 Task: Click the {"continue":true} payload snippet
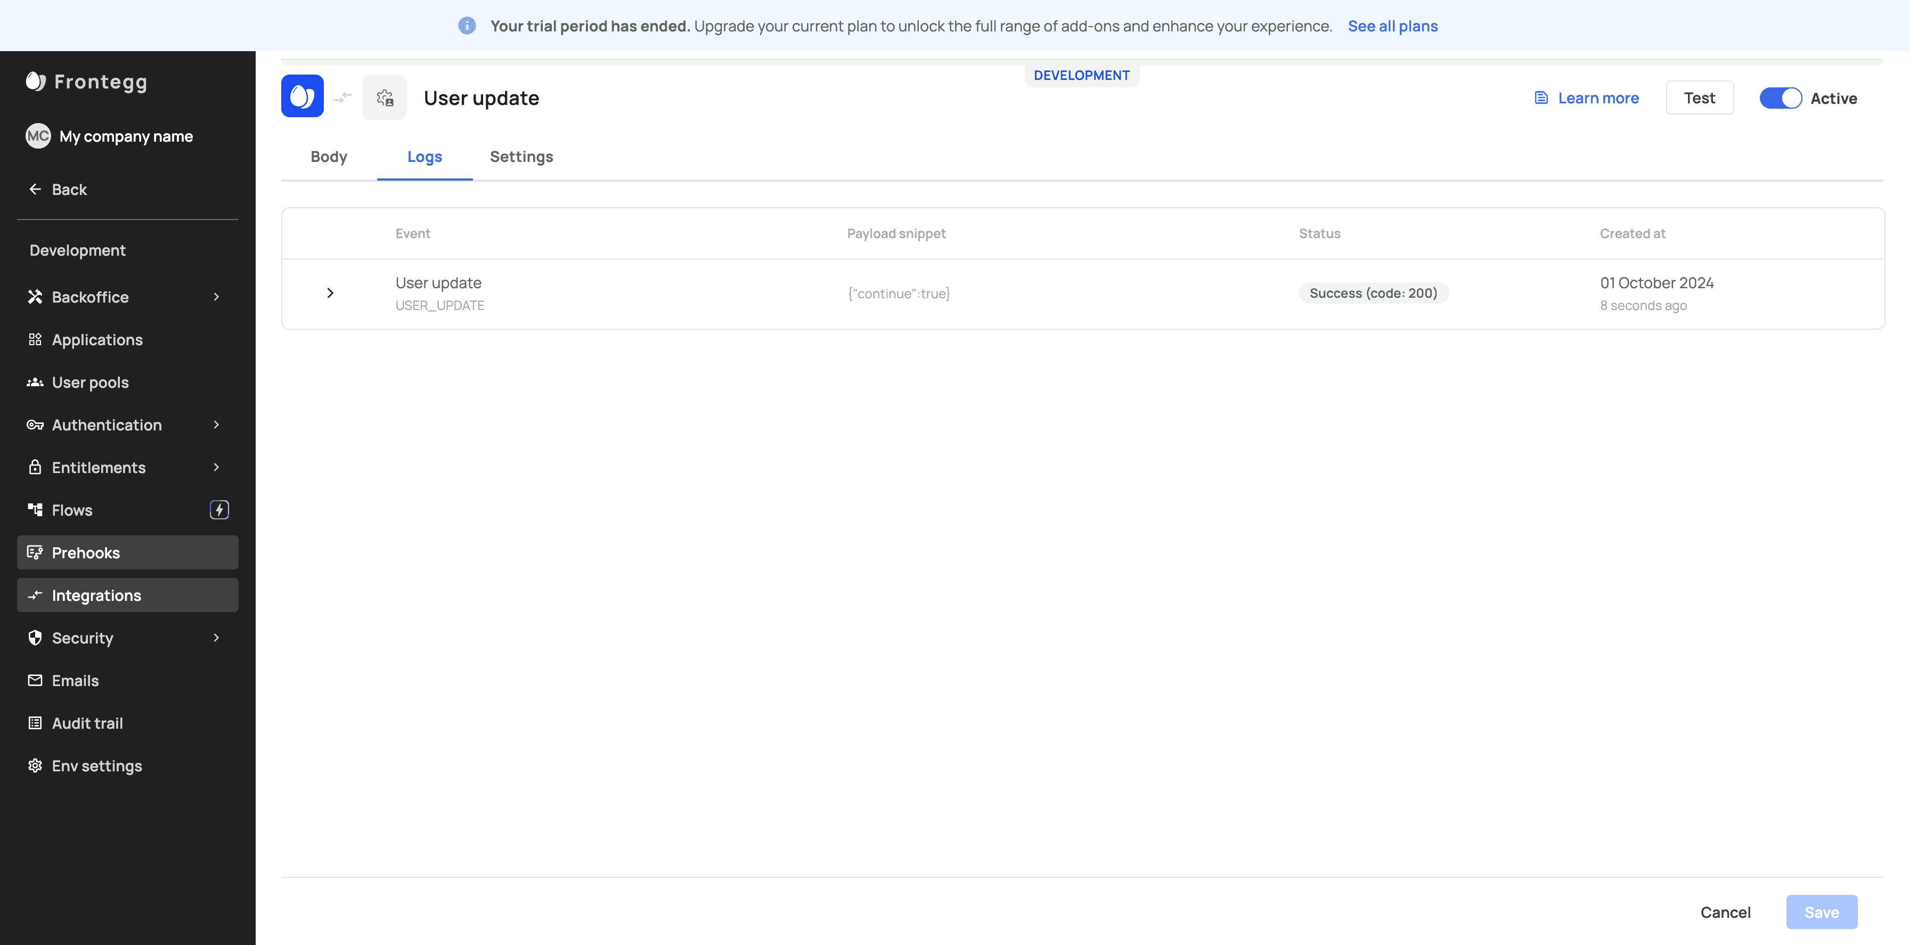[x=898, y=294]
